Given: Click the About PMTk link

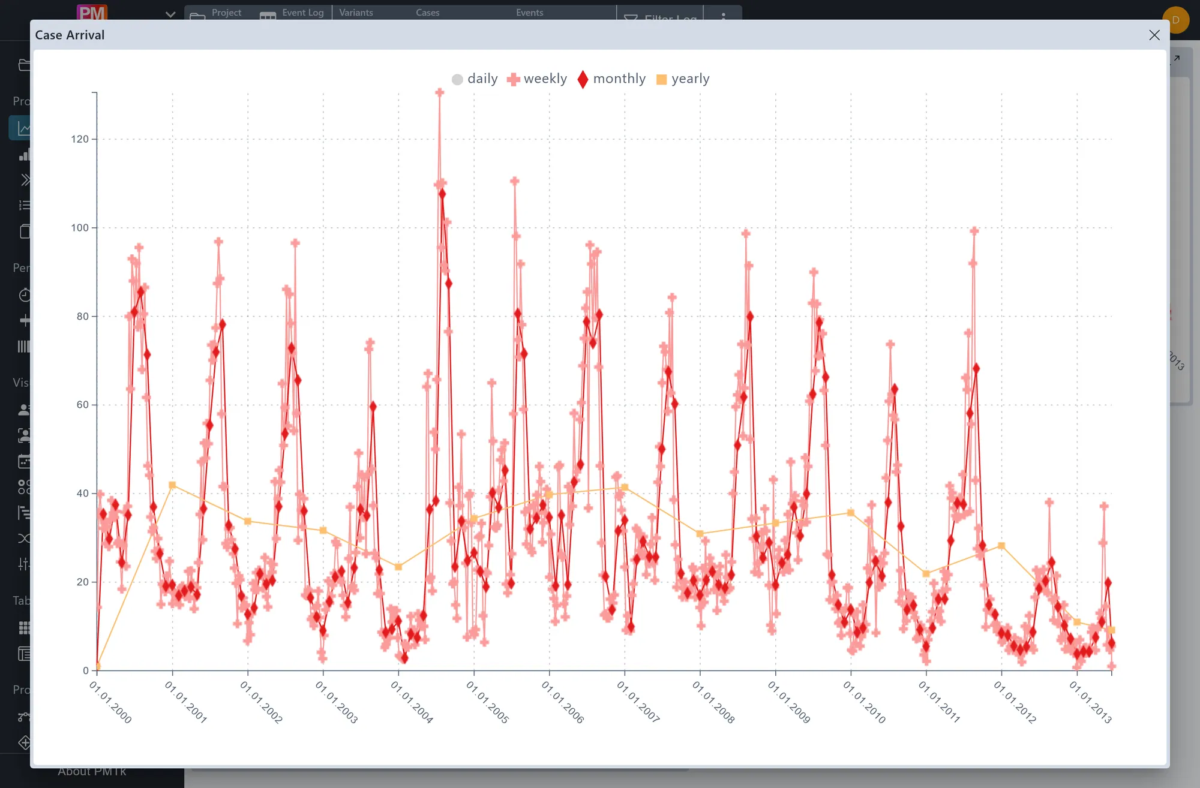Looking at the screenshot, I should click(92, 772).
